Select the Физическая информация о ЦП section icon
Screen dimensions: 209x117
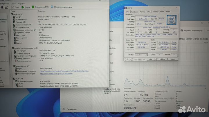click(13, 48)
